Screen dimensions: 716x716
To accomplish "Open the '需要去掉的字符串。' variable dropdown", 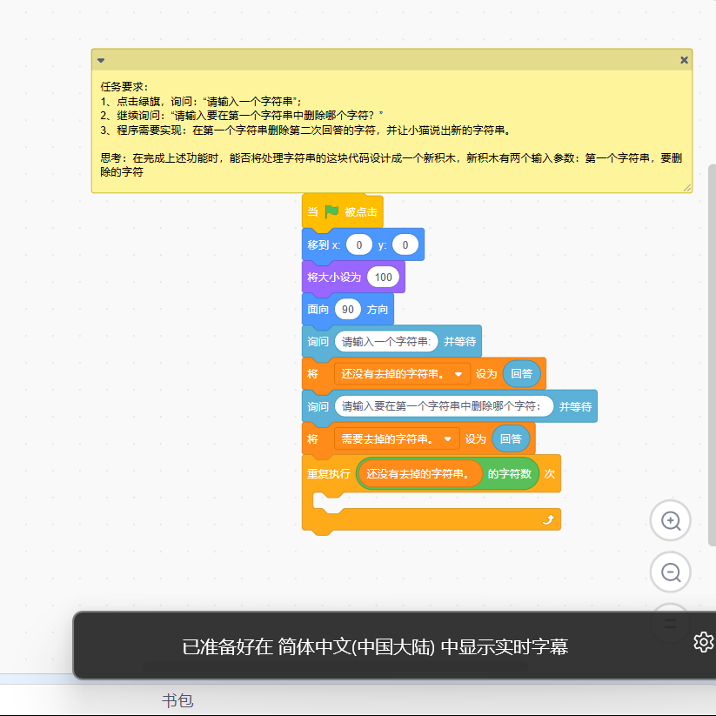I will [397, 438].
